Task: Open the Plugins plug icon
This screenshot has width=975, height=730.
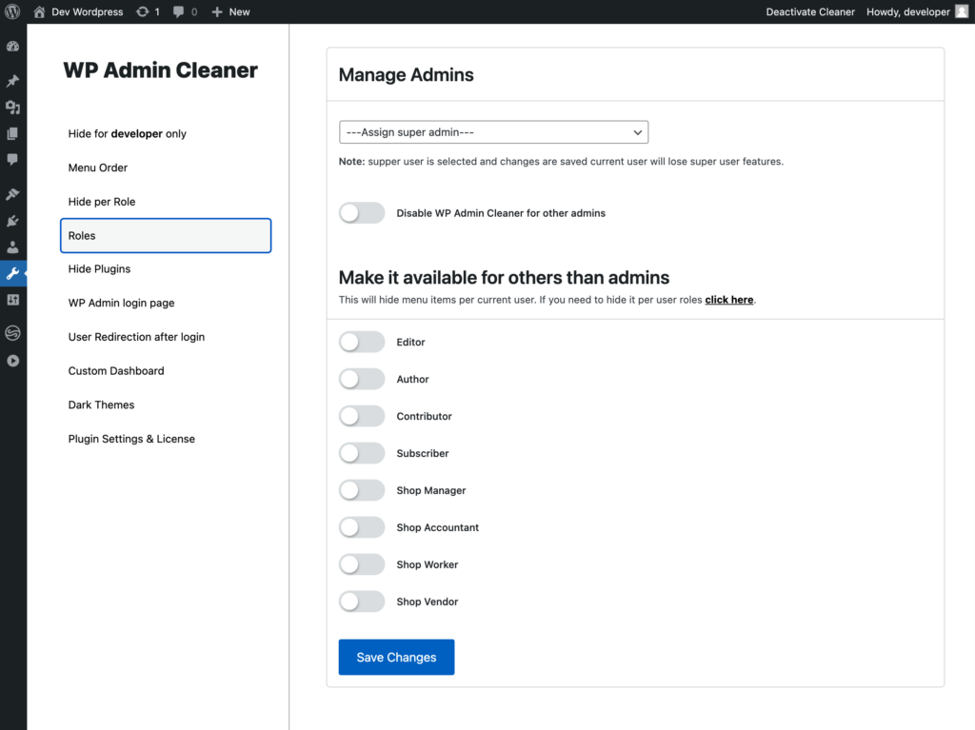Action: (12, 221)
